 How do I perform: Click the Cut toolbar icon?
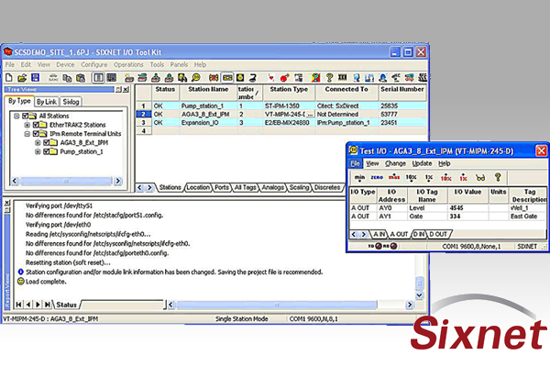pos(53,78)
